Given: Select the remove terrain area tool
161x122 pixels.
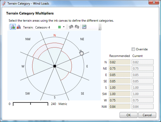Looking at the screenshot, I should [19, 27].
